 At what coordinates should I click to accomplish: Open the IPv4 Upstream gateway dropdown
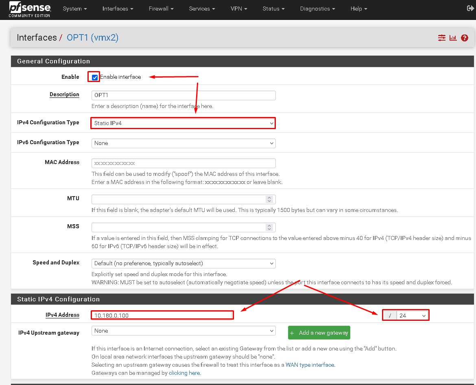pyautogui.click(x=183, y=331)
